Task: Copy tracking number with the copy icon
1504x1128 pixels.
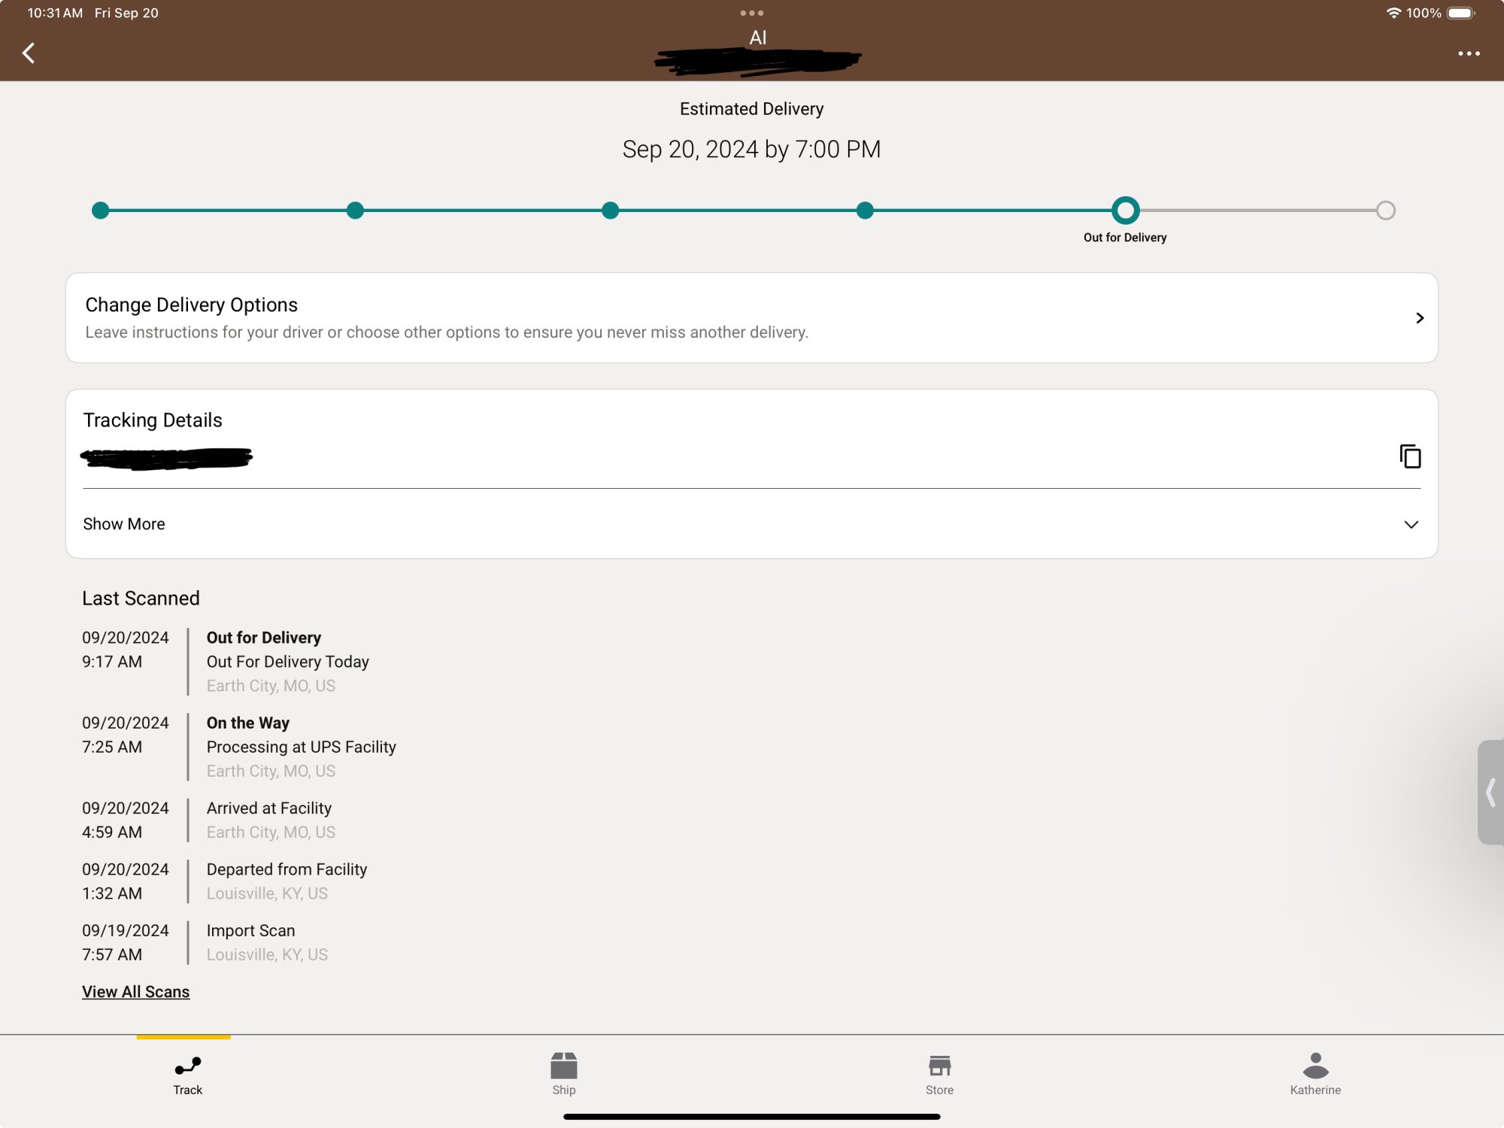Action: pyautogui.click(x=1410, y=456)
